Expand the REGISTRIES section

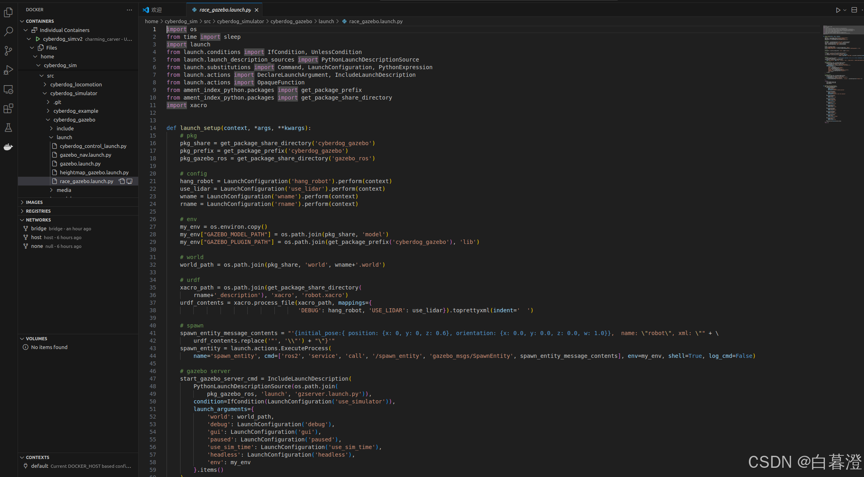(38, 211)
